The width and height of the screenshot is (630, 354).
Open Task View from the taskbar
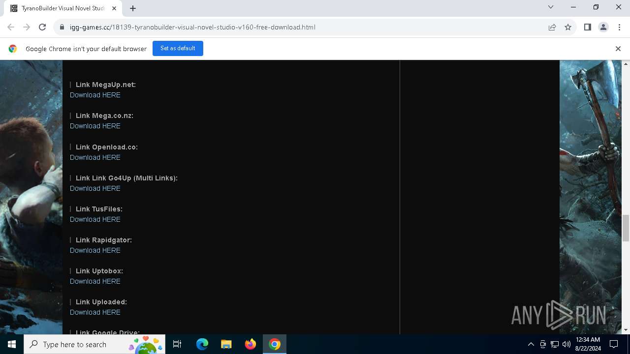[177, 344]
